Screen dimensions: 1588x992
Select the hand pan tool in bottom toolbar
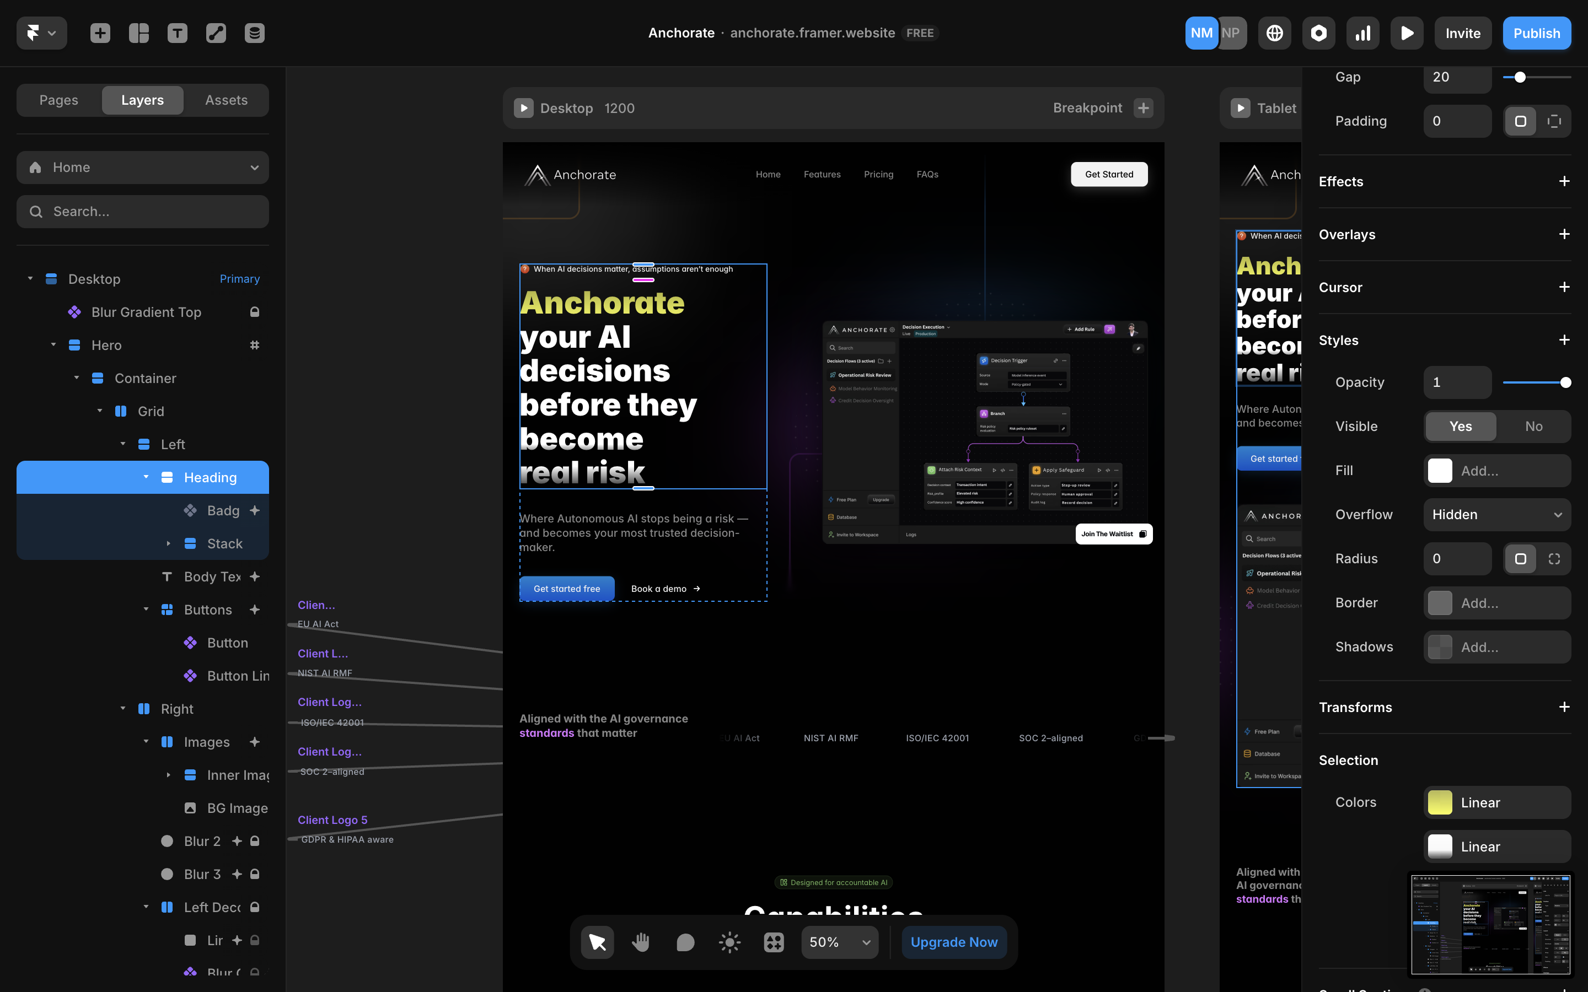[641, 942]
